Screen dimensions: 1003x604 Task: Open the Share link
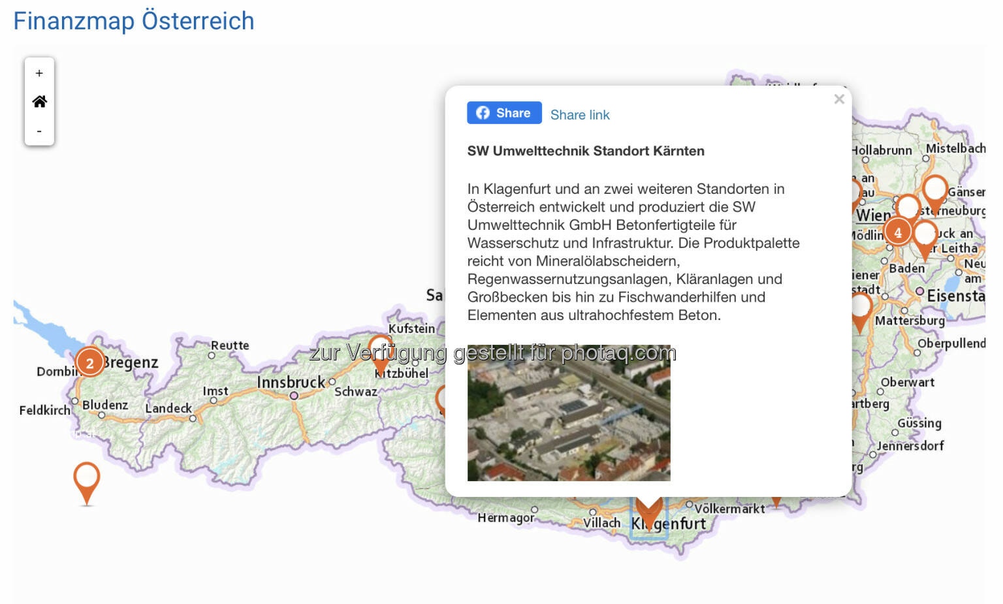(580, 115)
